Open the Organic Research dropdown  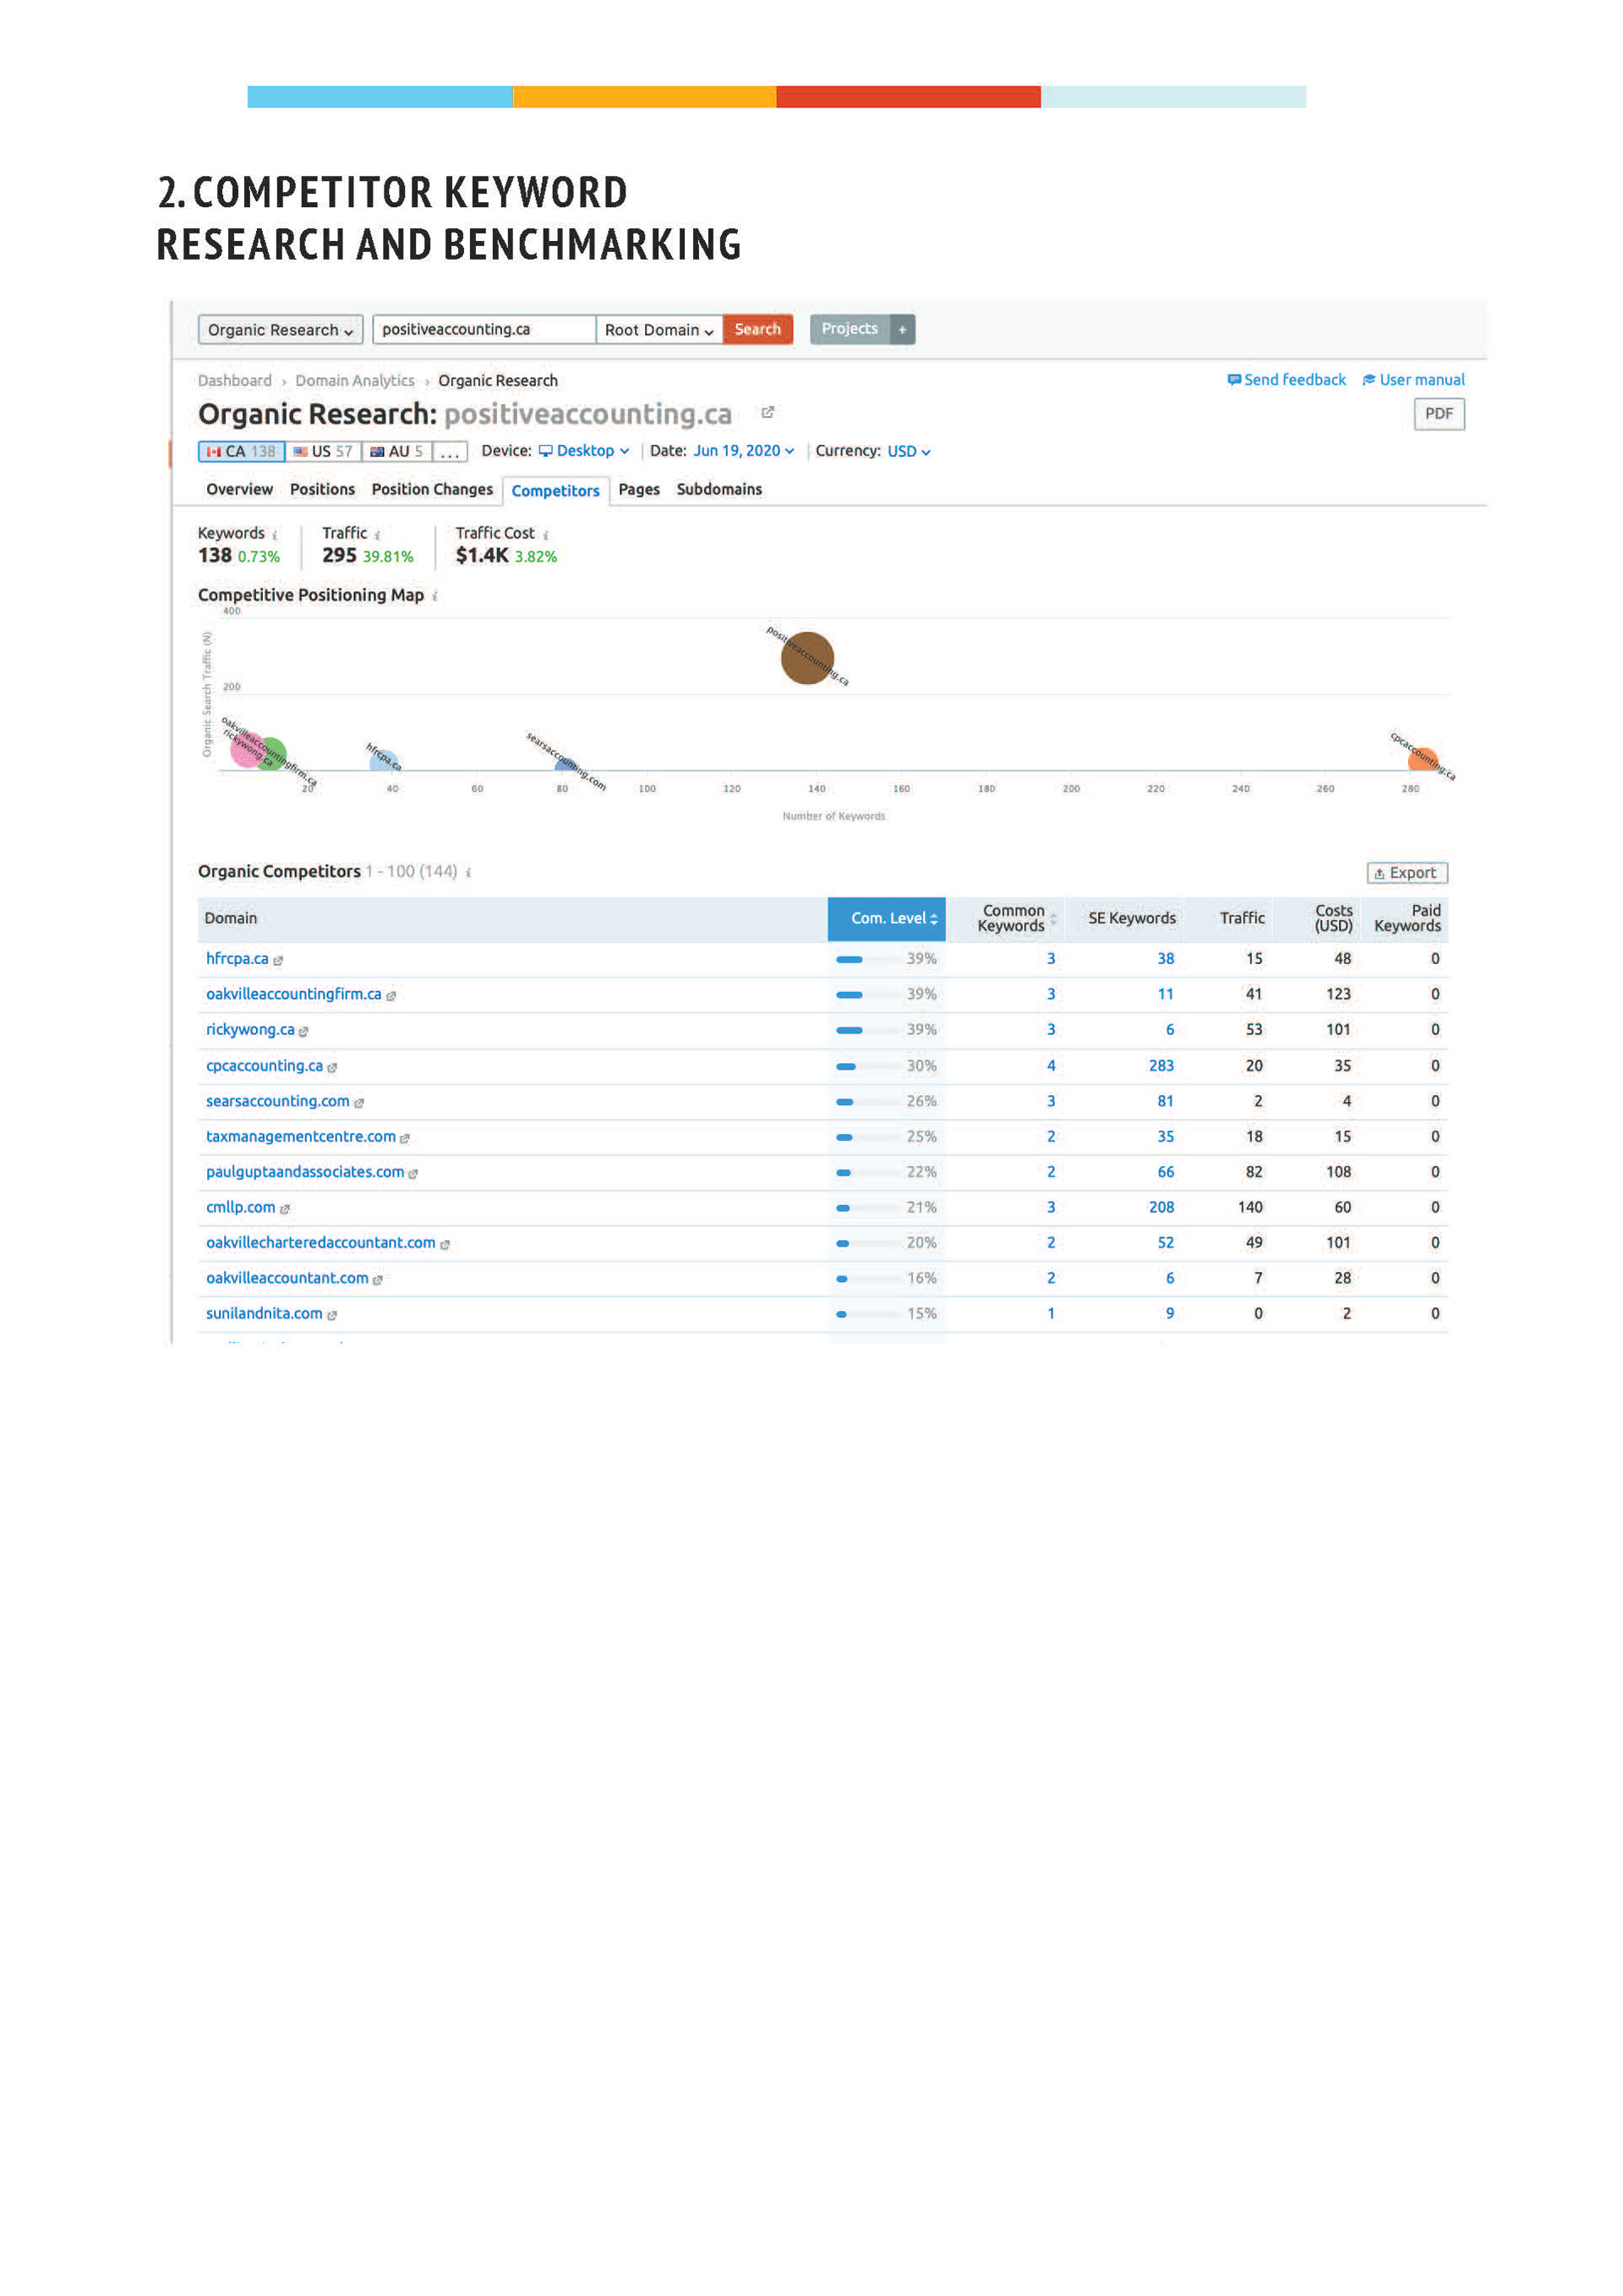(280, 330)
